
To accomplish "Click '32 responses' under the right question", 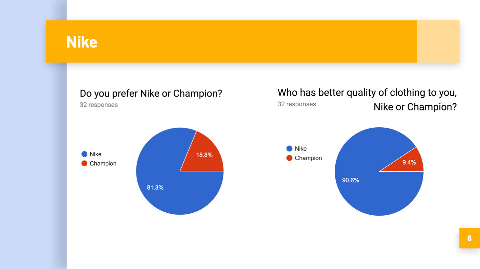I will pyautogui.click(x=297, y=104).
